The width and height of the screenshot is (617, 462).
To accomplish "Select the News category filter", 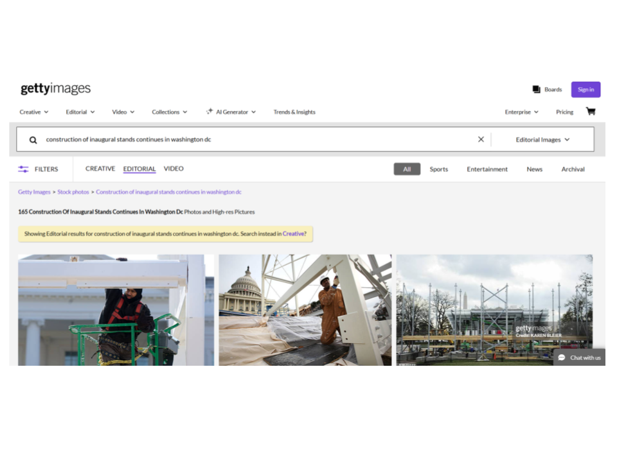I will point(534,169).
